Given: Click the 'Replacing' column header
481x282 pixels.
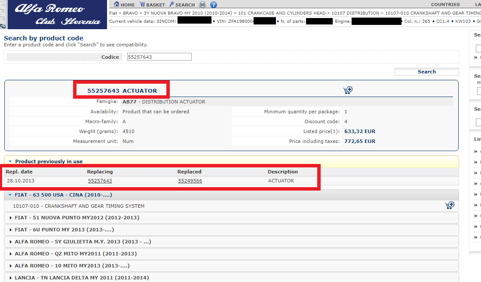Looking at the screenshot, I should click(100, 172).
